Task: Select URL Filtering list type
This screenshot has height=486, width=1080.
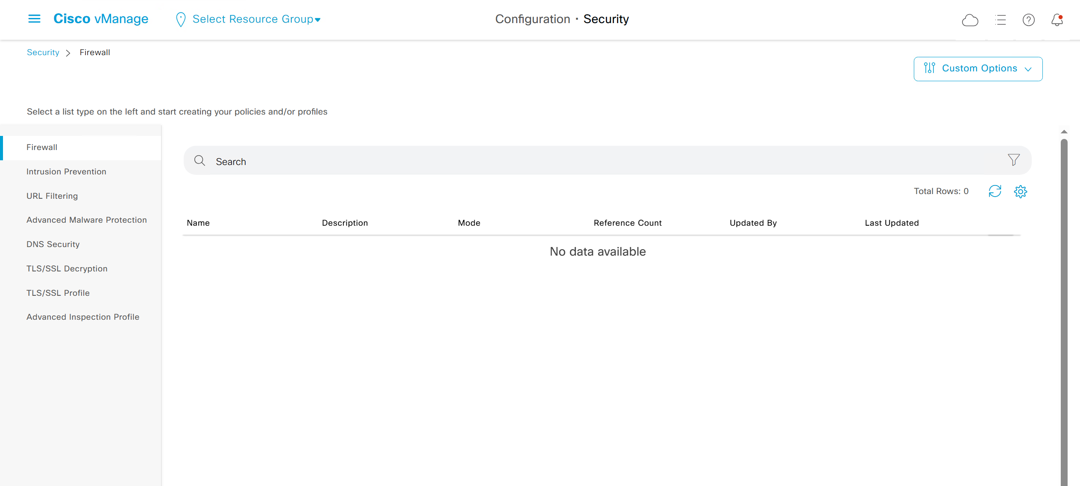Action: pos(52,196)
